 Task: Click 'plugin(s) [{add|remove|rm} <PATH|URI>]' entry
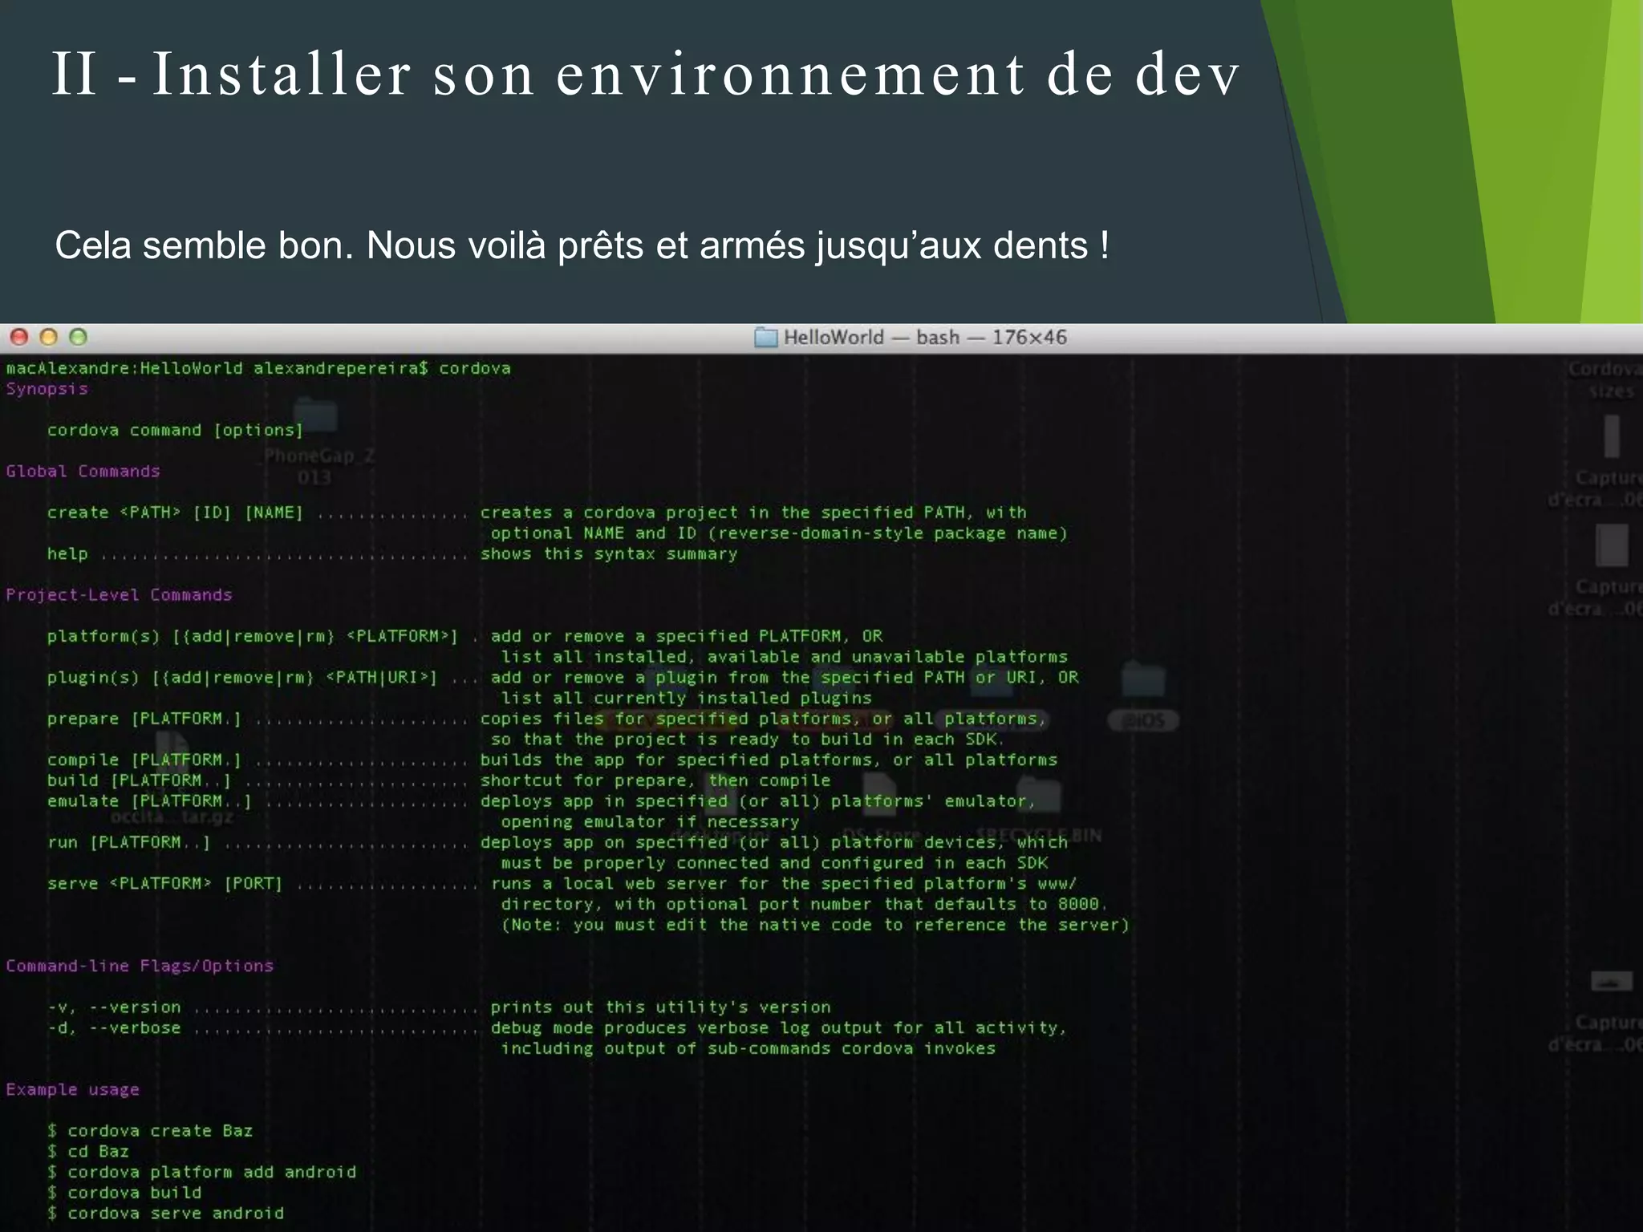pyautogui.click(x=241, y=678)
